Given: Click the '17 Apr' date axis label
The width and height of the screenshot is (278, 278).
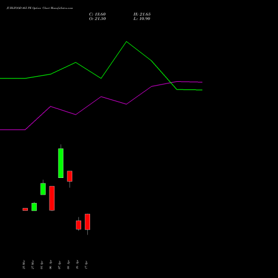Looking at the screenshot, I should click(x=86, y=265).
